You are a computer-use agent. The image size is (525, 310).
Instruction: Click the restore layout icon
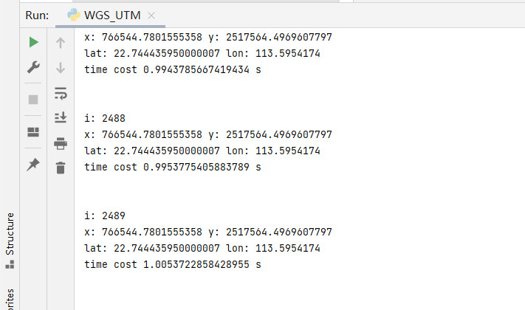pyautogui.click(x=33, y=132)
